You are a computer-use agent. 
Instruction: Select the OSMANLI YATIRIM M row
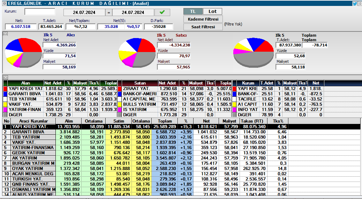point(181,190)
